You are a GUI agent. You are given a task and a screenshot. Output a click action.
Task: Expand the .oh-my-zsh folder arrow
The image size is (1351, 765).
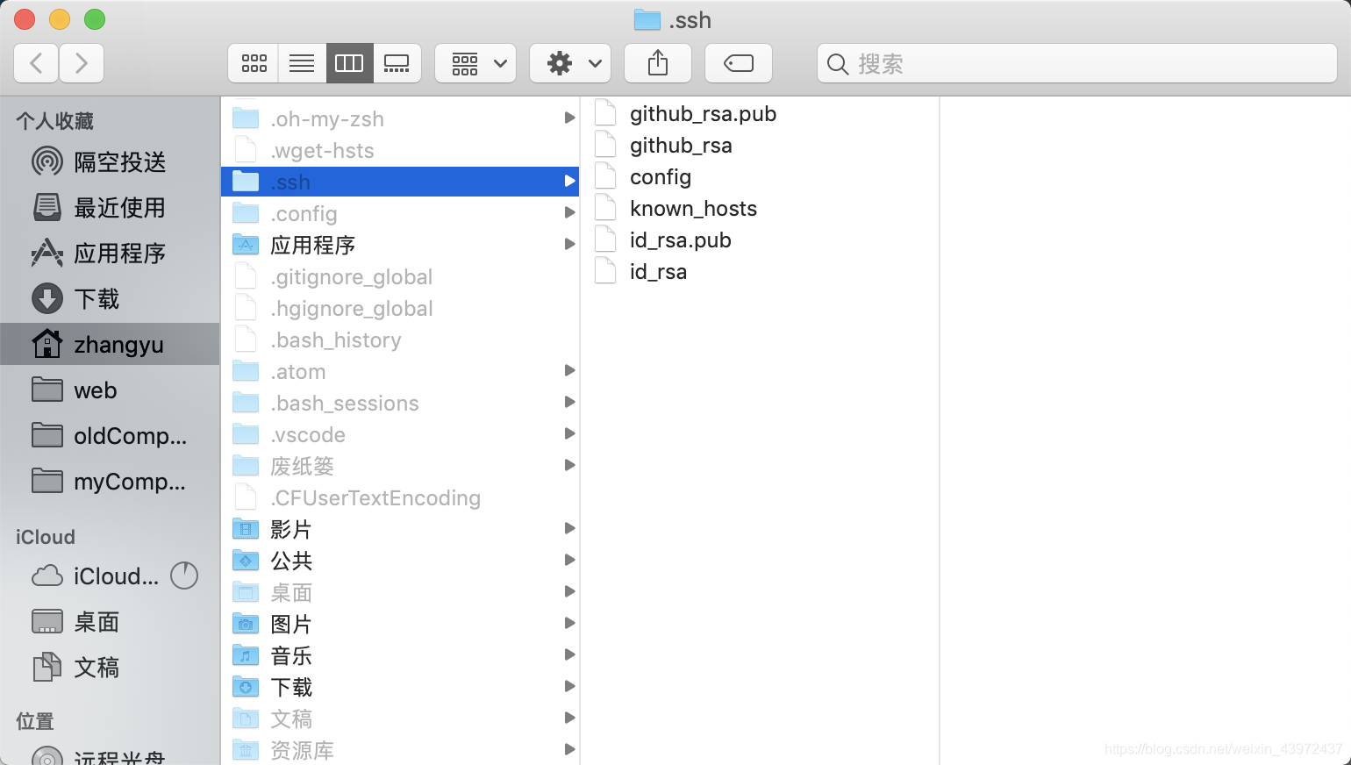(569, 118)
